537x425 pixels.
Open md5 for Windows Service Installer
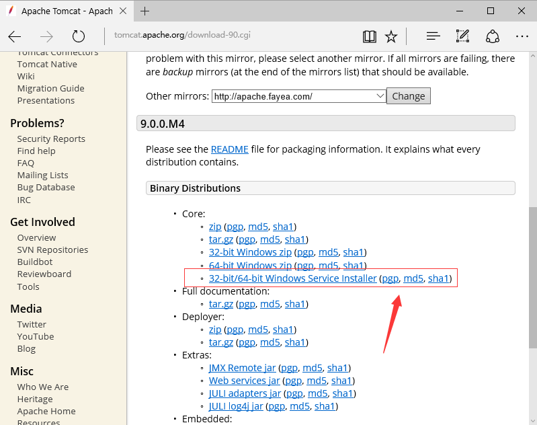click(413, 278)
